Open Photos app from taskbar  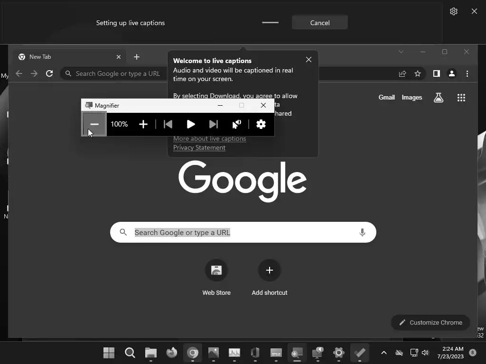click(x=213, y=353)
